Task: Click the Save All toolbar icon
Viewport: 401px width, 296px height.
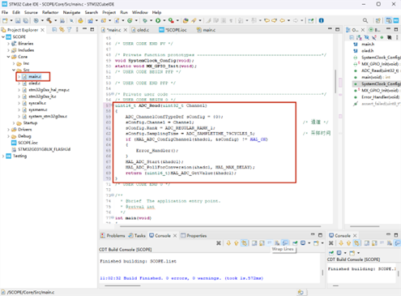Action: click(26, 20)
